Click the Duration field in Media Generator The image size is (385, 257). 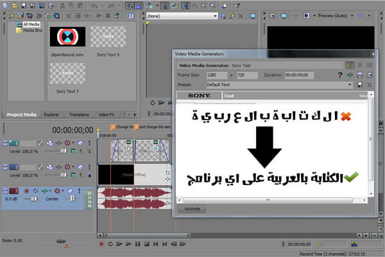[x=299, y=75]
